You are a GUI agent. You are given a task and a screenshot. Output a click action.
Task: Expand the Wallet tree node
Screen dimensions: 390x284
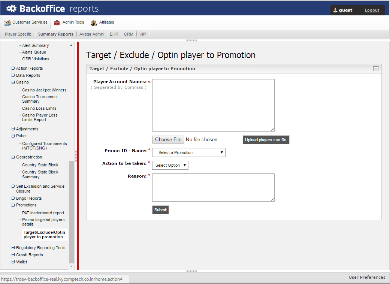[13, 262]
